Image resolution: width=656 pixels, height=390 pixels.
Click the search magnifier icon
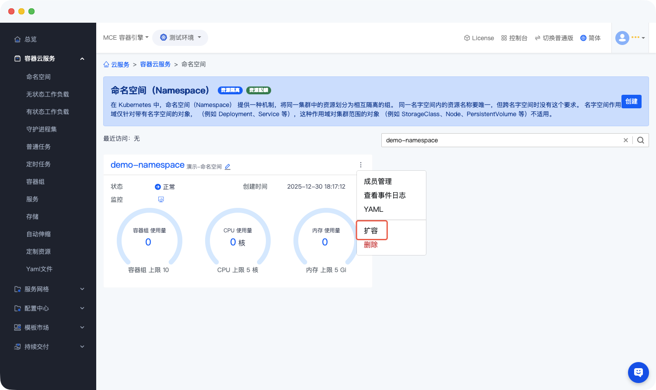coord(641,140)
